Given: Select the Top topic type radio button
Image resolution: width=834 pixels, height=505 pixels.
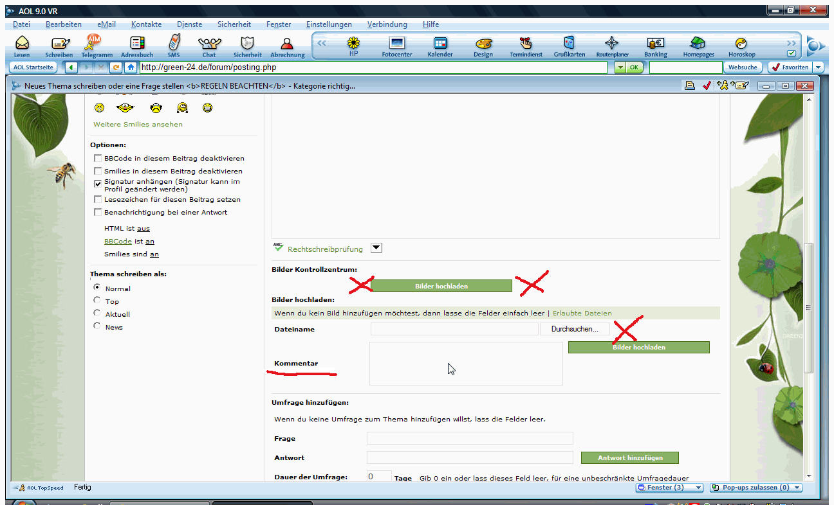Looking at the screenshot, I should tap(97, 300).
